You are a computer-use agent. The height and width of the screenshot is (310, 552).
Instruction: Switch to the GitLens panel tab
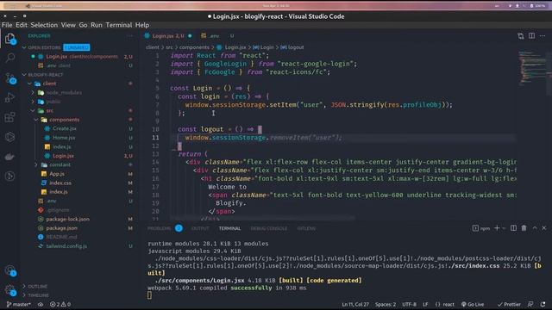306,228
